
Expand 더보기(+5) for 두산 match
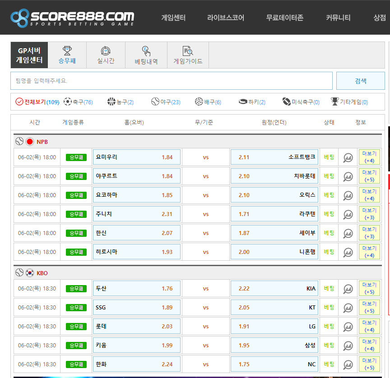(369, 288)
